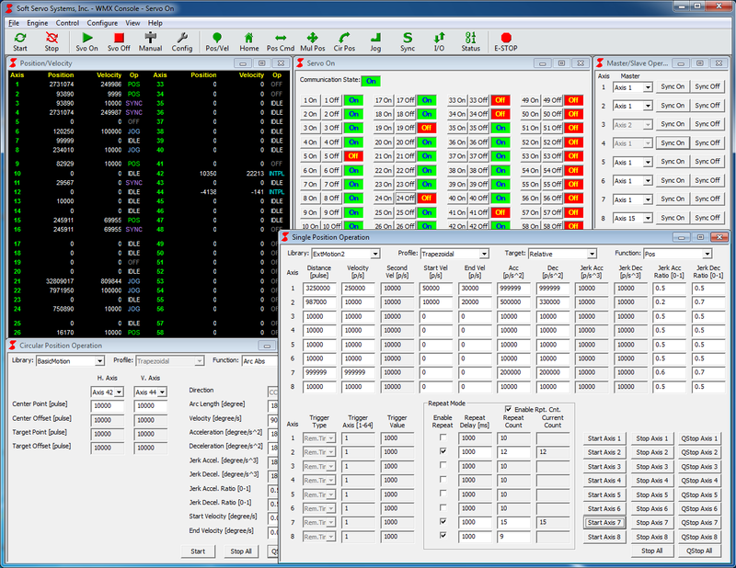This screenshot has width=736, height=568.
Task: Click Sync Off for Master/Slave axis 5
Action: click(x=707, y=162)
